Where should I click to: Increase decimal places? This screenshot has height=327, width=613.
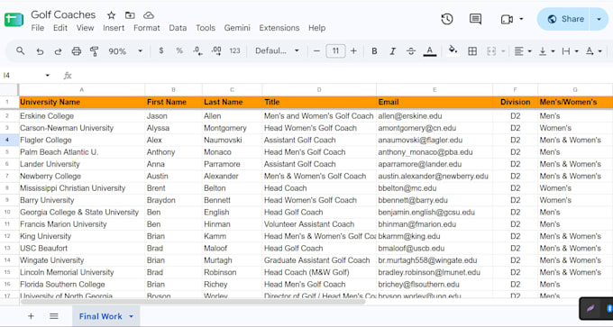point(216,50)
